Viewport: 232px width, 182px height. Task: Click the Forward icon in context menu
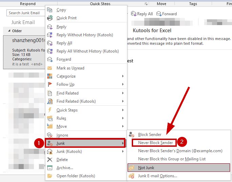(x=50, y=59)
